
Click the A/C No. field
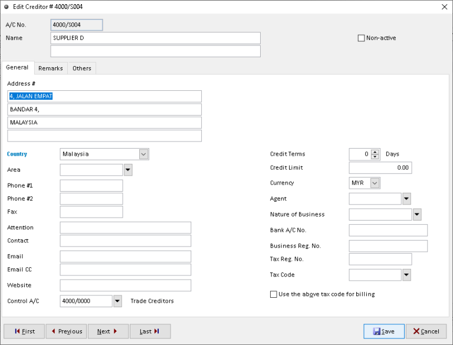click(x=77, y=25)
